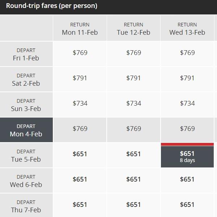Select Return Mon 11-Feb column header
The image size is (217, 217).
80,28
